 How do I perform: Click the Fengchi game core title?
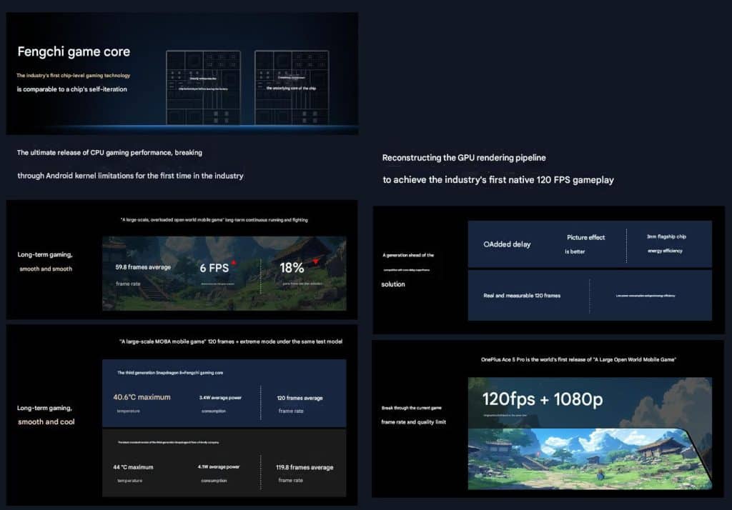click(x=74, y=51)
